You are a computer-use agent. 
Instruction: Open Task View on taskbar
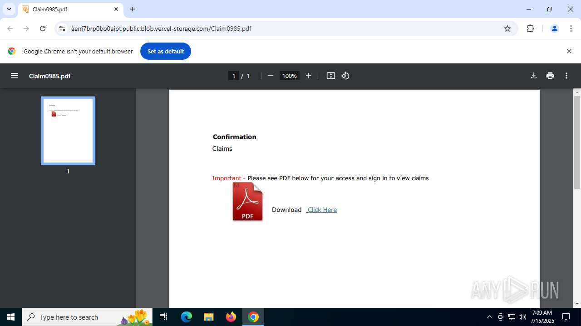click(x=163, y=317)
